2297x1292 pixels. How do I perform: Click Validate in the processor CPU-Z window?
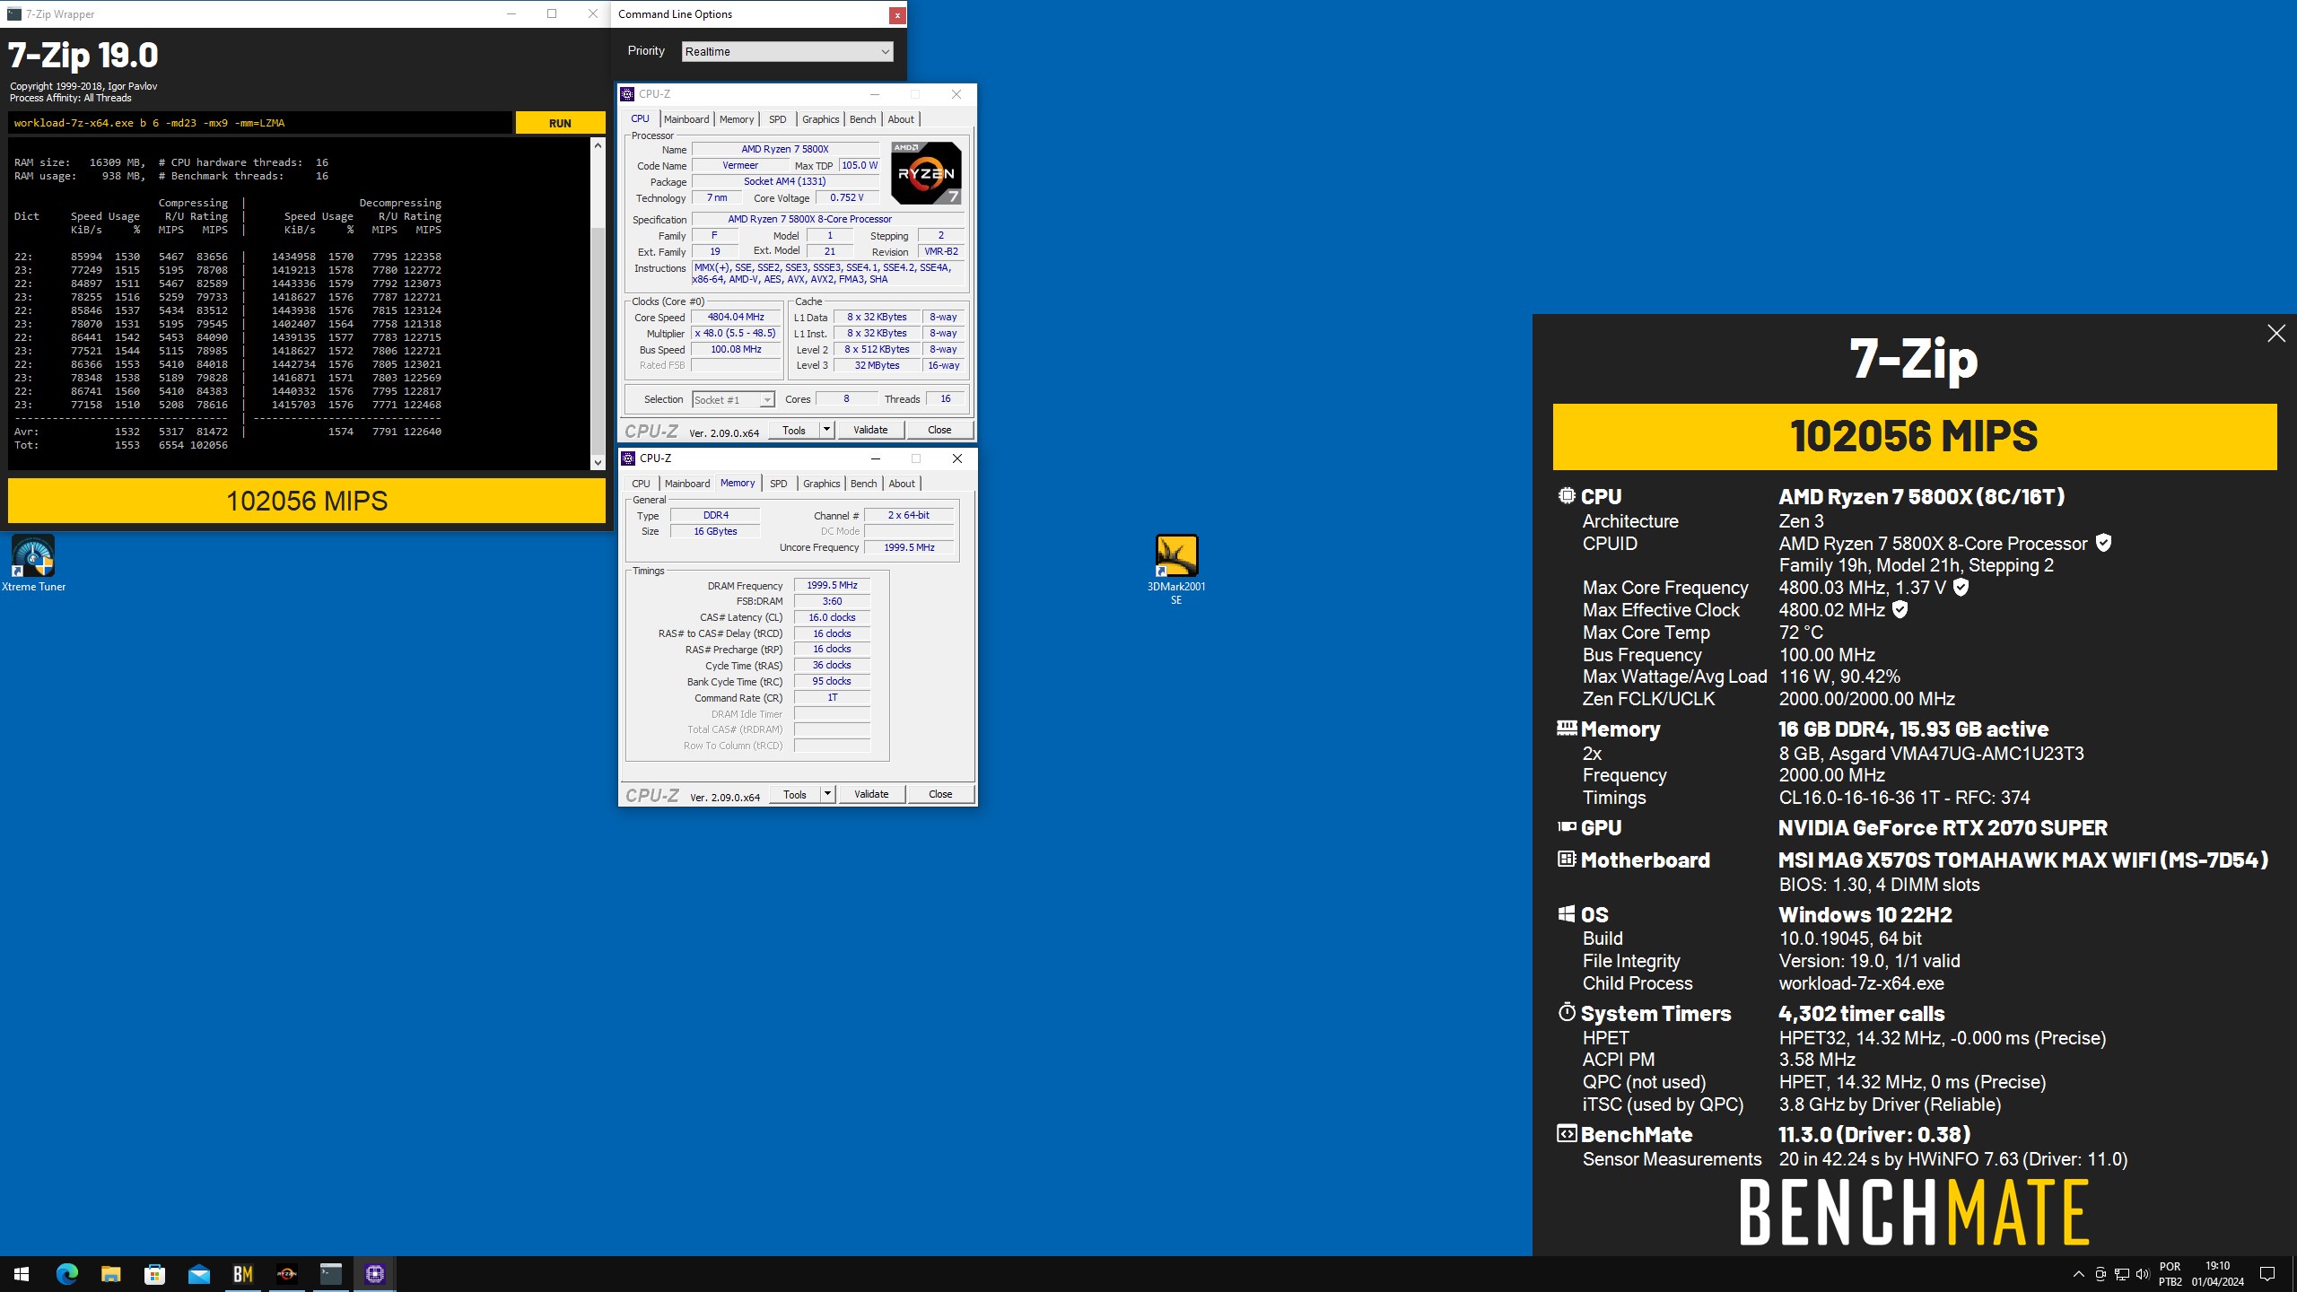[x=870, y=430]
